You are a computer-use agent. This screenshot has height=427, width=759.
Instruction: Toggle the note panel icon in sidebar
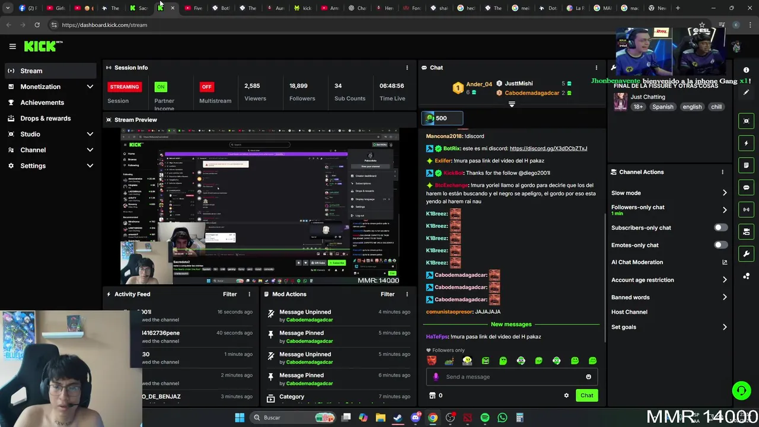746,165
